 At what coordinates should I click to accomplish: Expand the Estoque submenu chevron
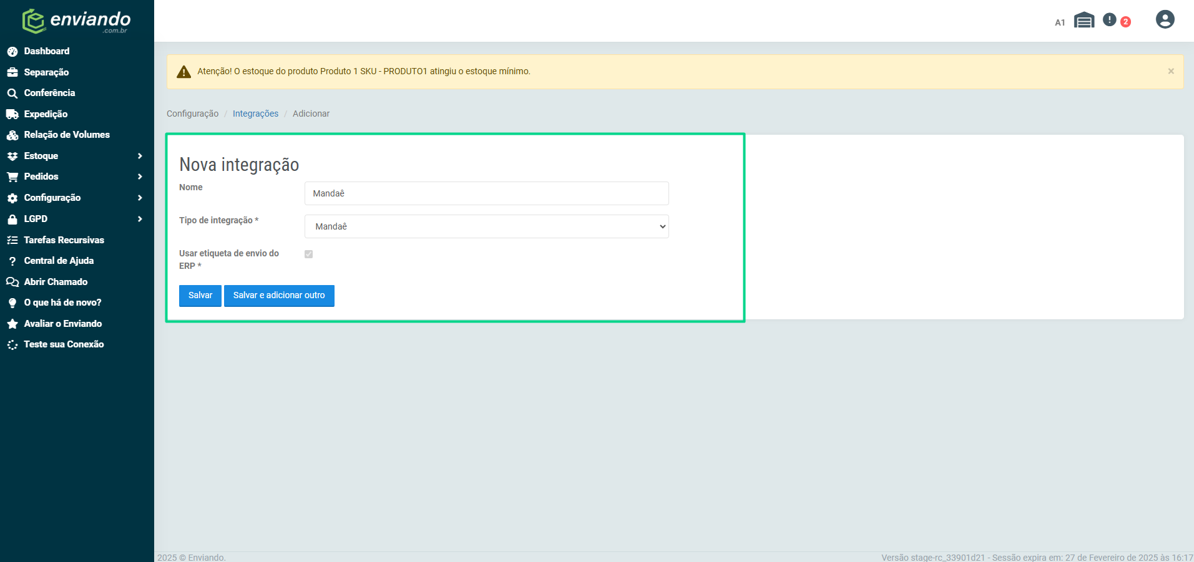pyautogui.click(x=140, y=156)
